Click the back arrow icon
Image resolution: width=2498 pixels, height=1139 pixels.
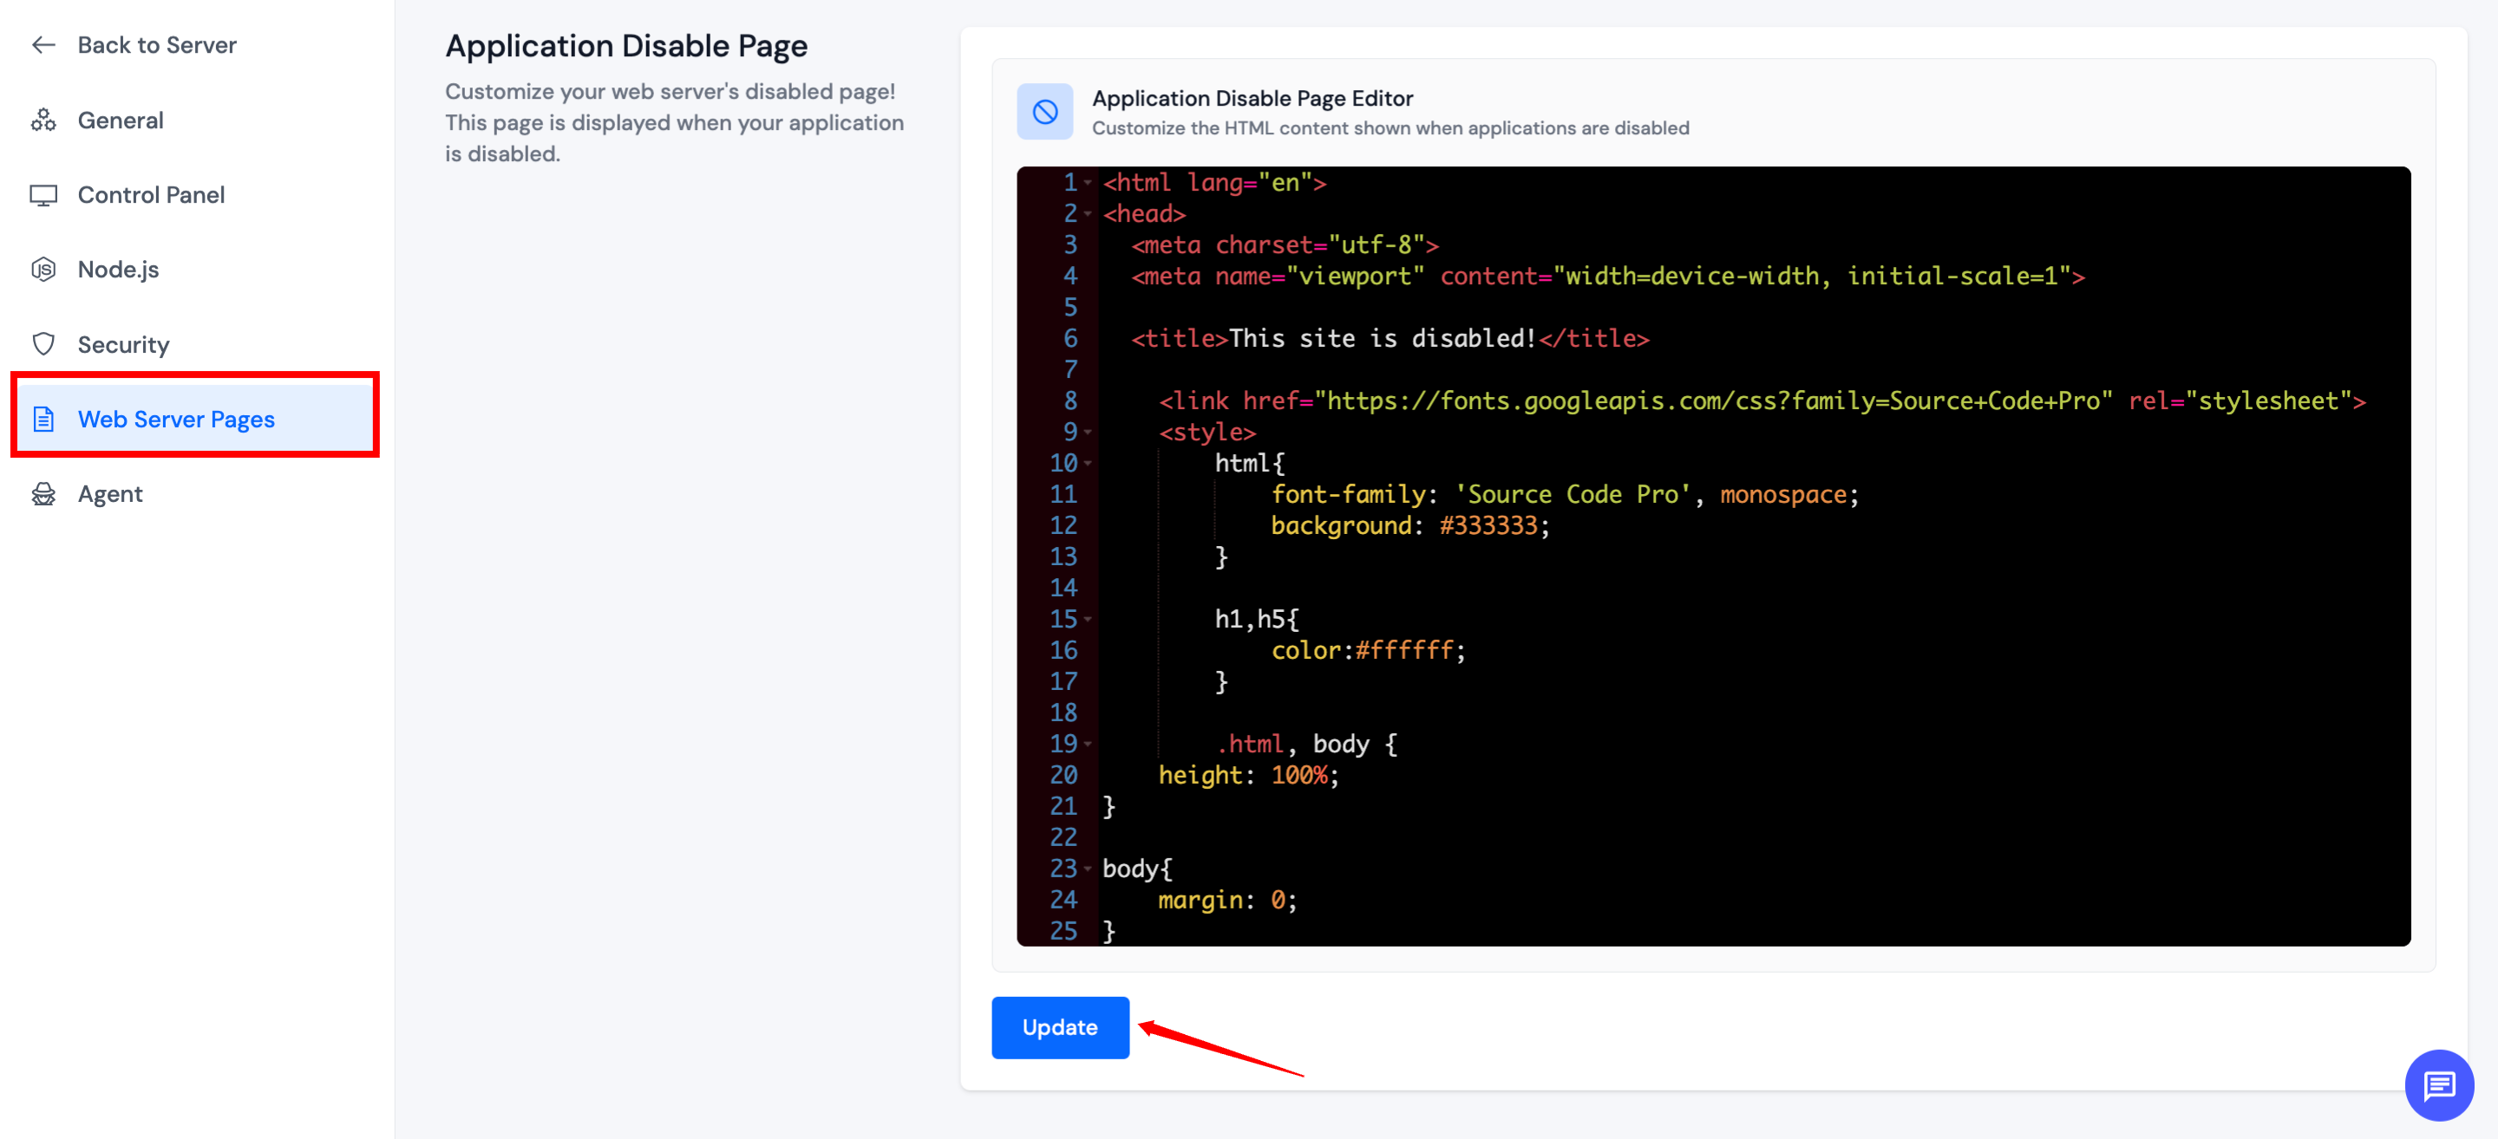coord(43,44)
